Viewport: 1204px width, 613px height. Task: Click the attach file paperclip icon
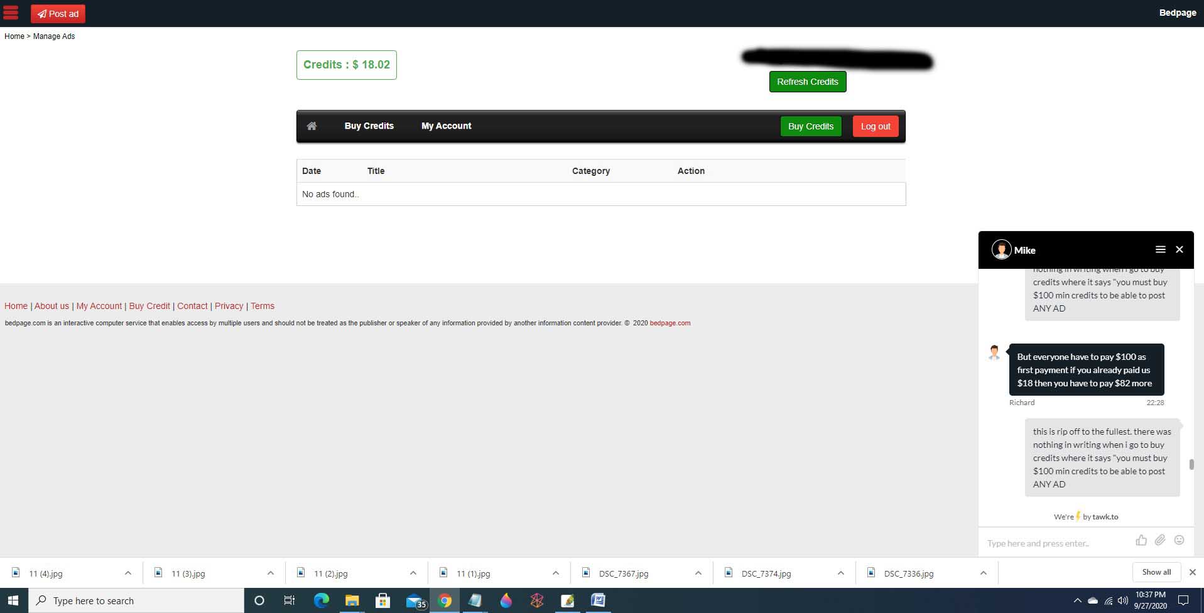[x=1159, y=540]
